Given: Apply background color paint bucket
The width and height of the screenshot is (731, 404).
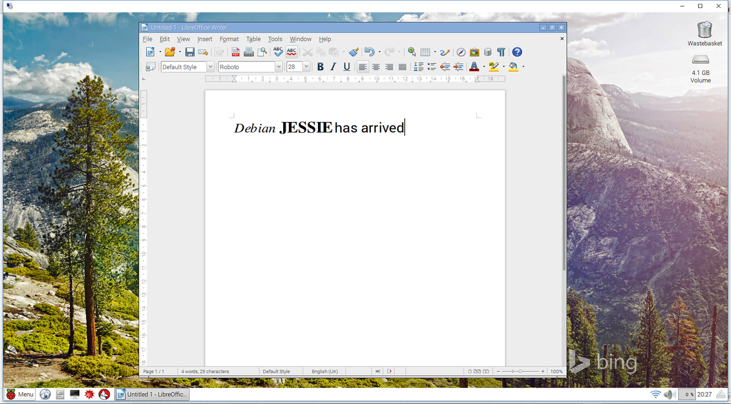Looking at the screenshot, I should pyautogui.click(x=514, y=67).
